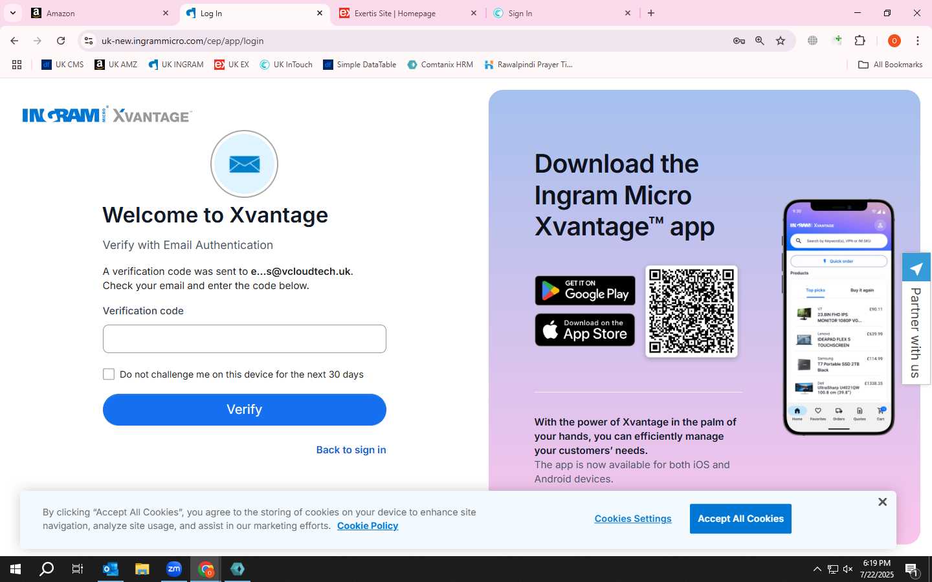This screenshot has height=582, width=932.
Task: Reload the Ingram Micro login page
Action: [x=61, y=41]
